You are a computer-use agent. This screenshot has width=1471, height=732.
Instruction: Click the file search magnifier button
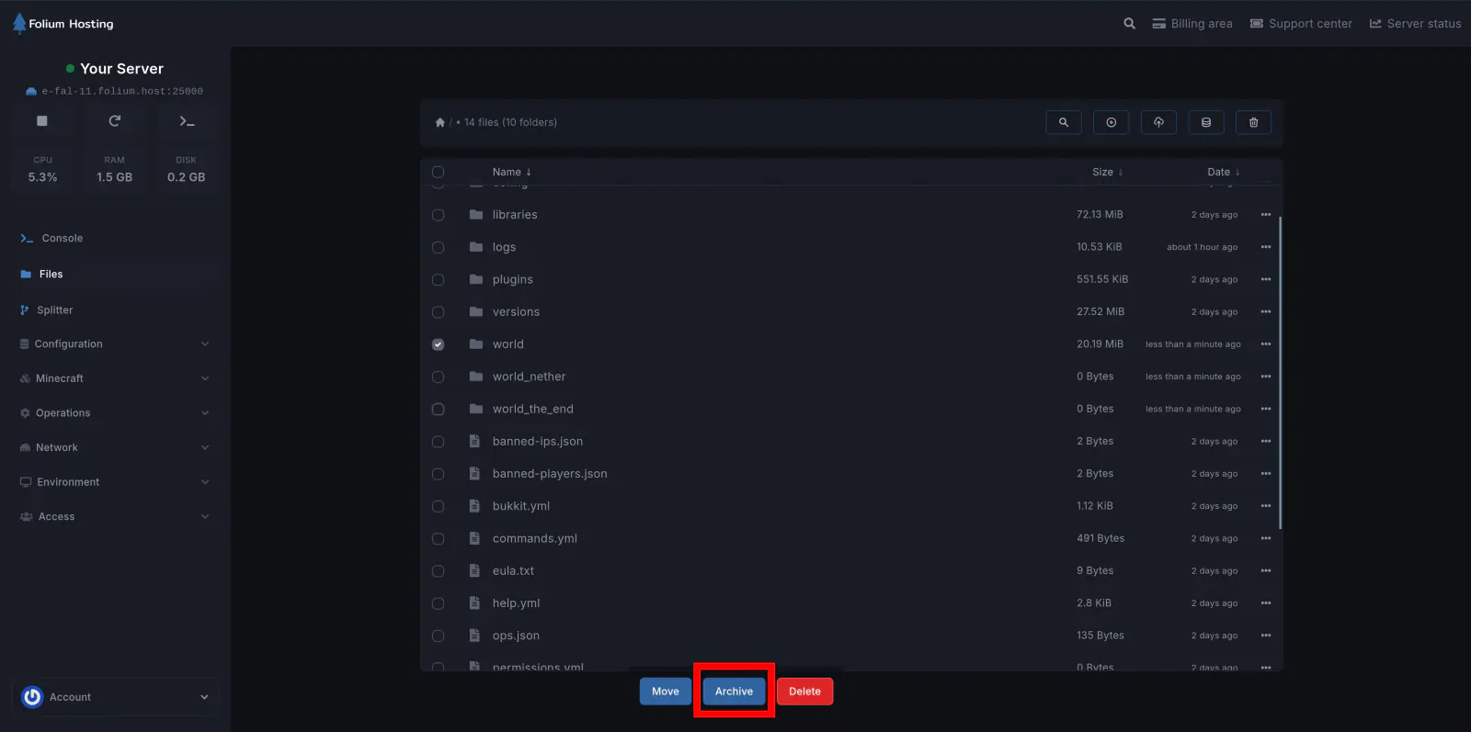[x=1064, y=122]
